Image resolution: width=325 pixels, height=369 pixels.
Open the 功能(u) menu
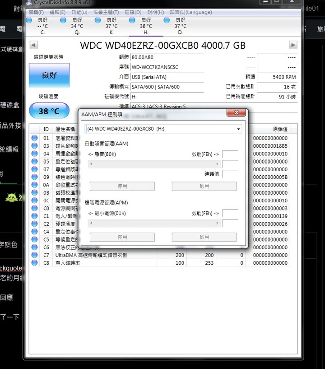point(79,12)
